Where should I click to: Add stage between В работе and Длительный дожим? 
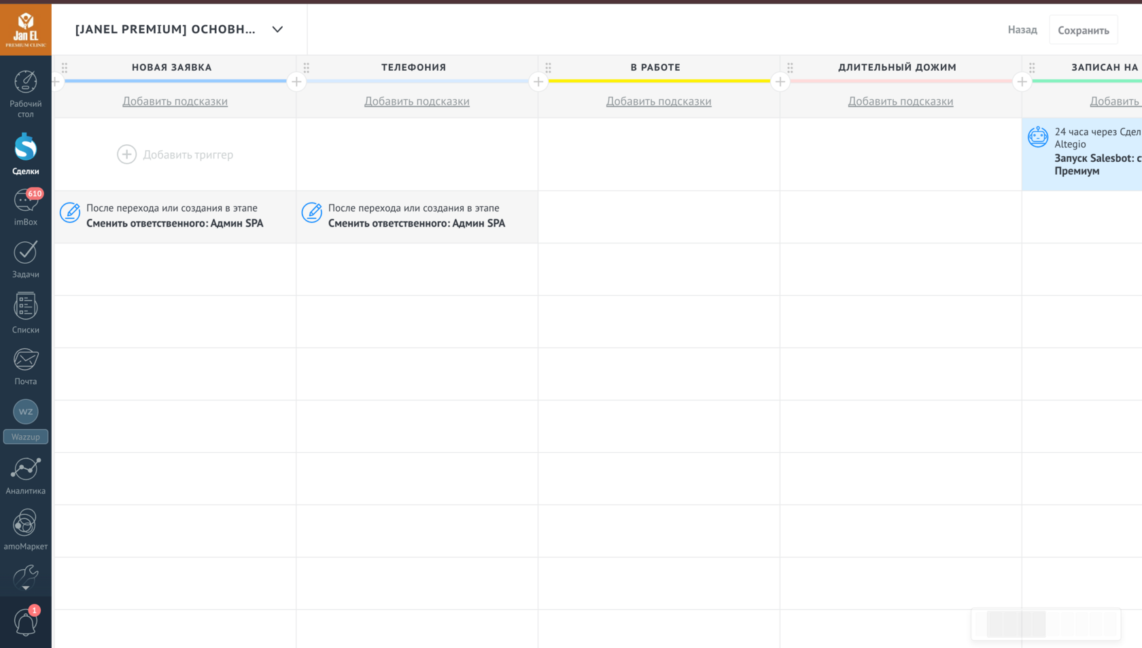click(x=780, y=82)
